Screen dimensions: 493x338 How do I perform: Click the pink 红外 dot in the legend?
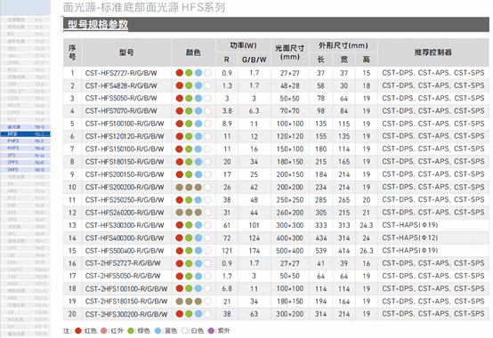[x=103, y=331]
